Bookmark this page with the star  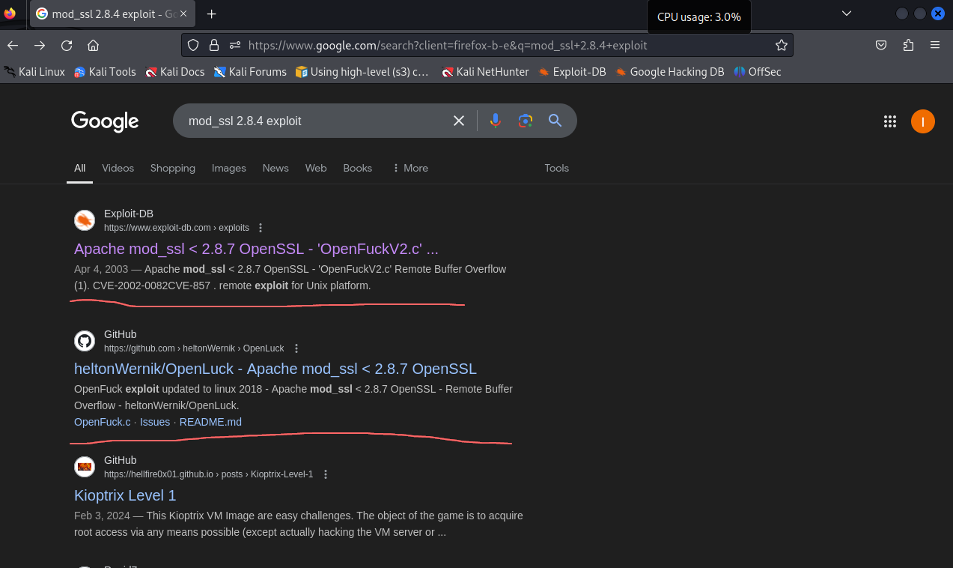782,45
